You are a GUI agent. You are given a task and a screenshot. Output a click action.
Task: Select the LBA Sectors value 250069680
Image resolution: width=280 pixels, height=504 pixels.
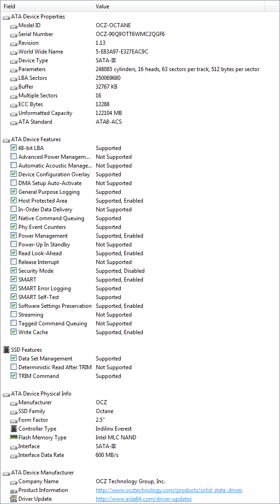[108, 78]
